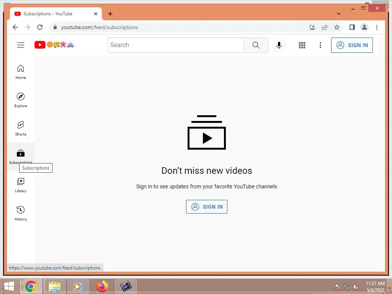The image size is (392, 294).
Task: Go back with browser back arrow
Action: point(15,27)
